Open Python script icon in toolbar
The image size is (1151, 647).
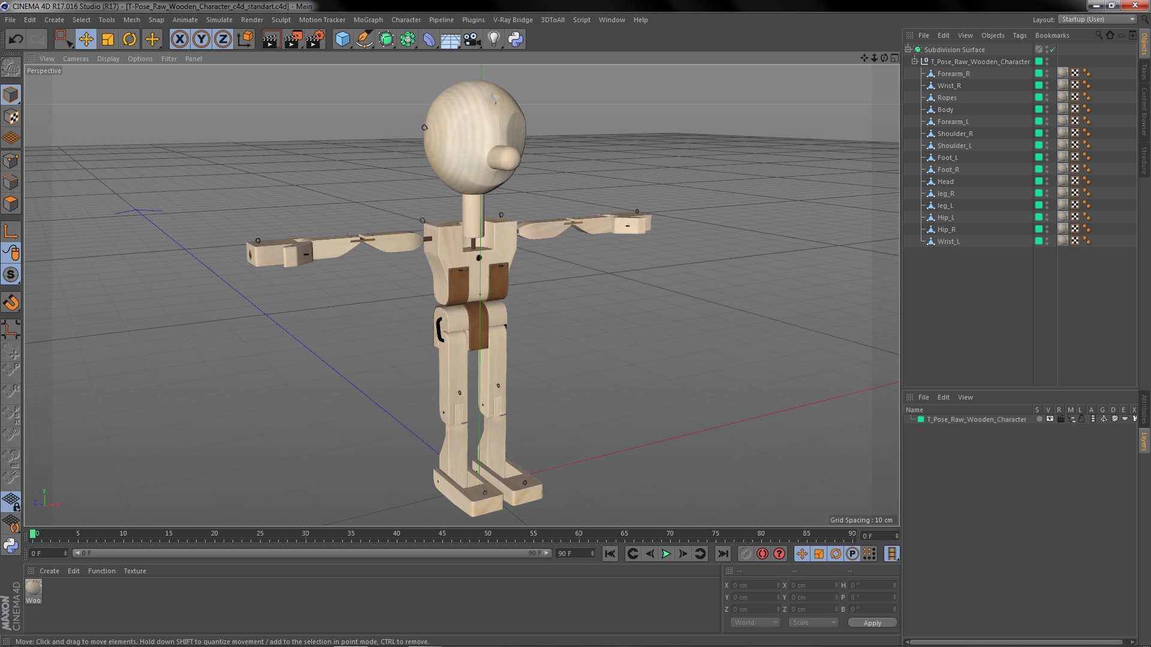[x=516, y=40]
